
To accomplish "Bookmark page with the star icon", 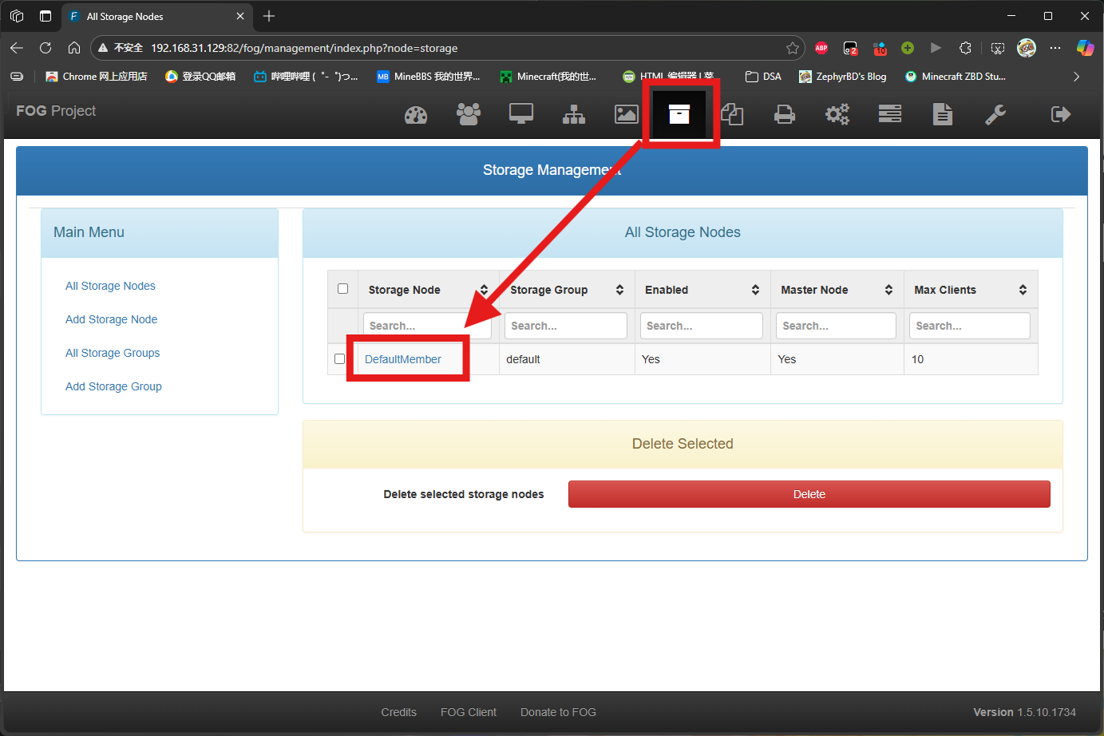I will [793, 48].
